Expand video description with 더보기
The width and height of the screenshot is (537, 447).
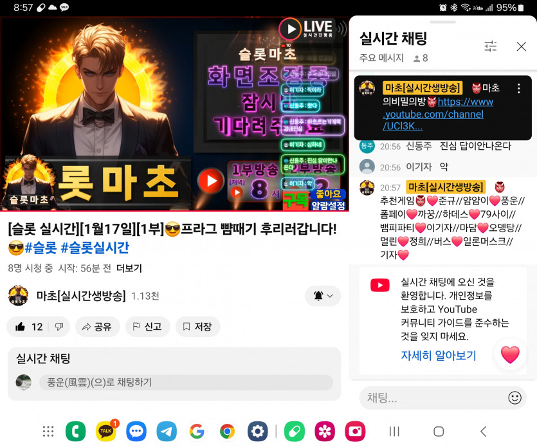pyautogui.click(x=129, y=268)
